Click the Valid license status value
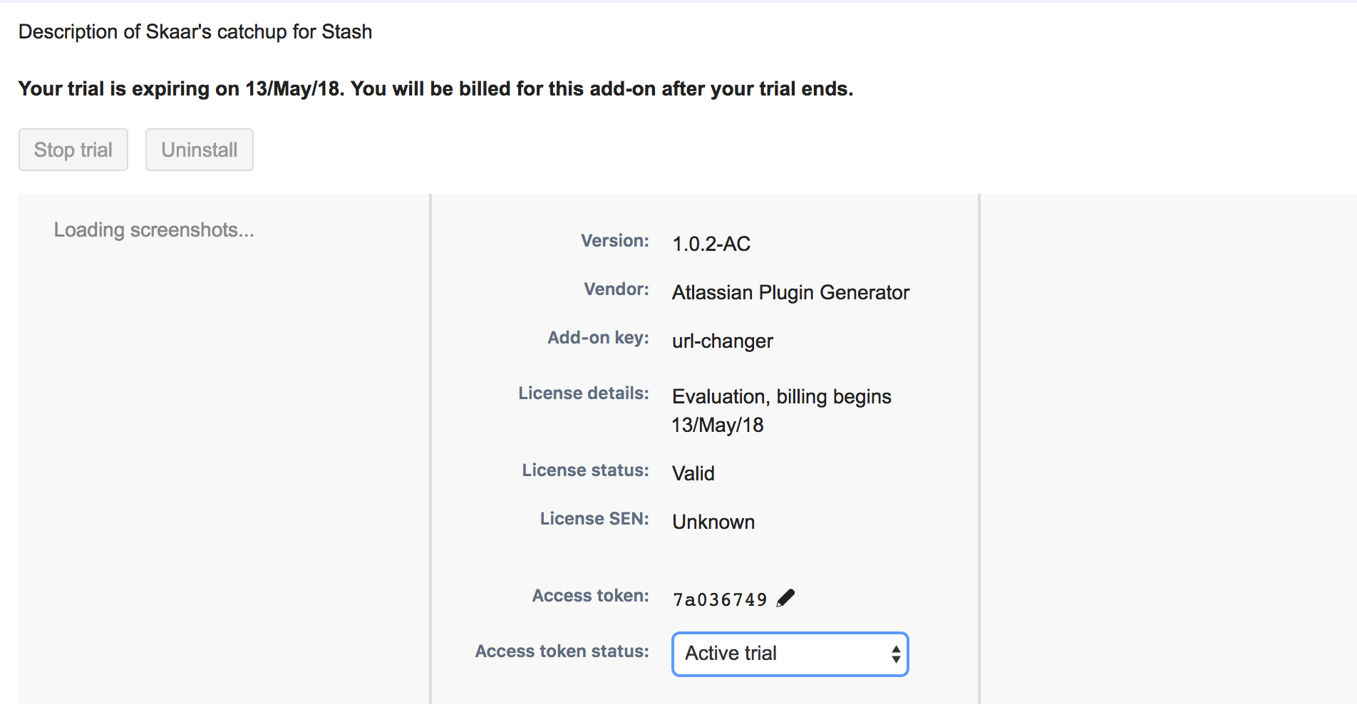This screenshot has height=717, width=1357. (x=693, y=473)
